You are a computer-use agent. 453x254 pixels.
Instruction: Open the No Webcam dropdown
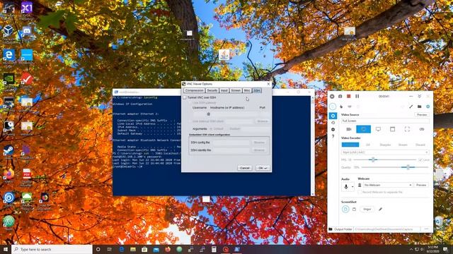pos(388,185)
